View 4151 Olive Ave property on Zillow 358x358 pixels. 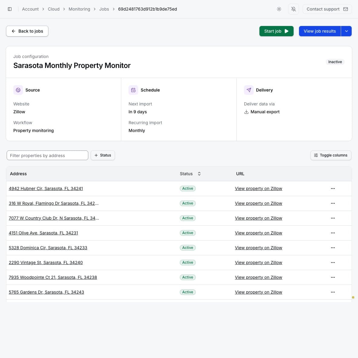click(259, 233)
